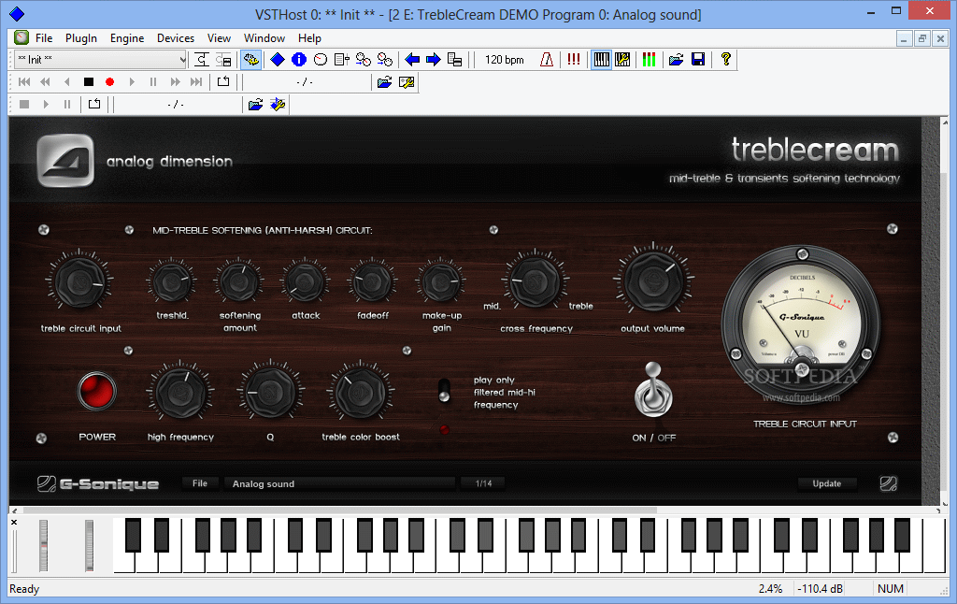This screenshot has width=957, height=604.
Task: Click the black stop button in player toolbar
Action: click(89, 82)
